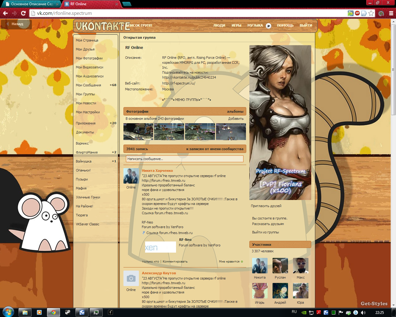
Task: Click the browser forward arrow
Action: [x=14, y=13]
